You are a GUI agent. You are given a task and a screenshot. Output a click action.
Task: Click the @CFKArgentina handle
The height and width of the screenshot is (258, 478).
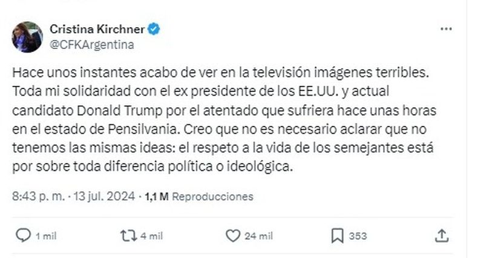(x=92, y=44)
